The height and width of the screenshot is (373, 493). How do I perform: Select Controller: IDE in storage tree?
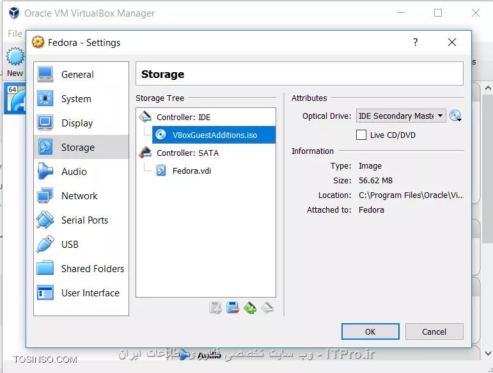click(206, 117)
